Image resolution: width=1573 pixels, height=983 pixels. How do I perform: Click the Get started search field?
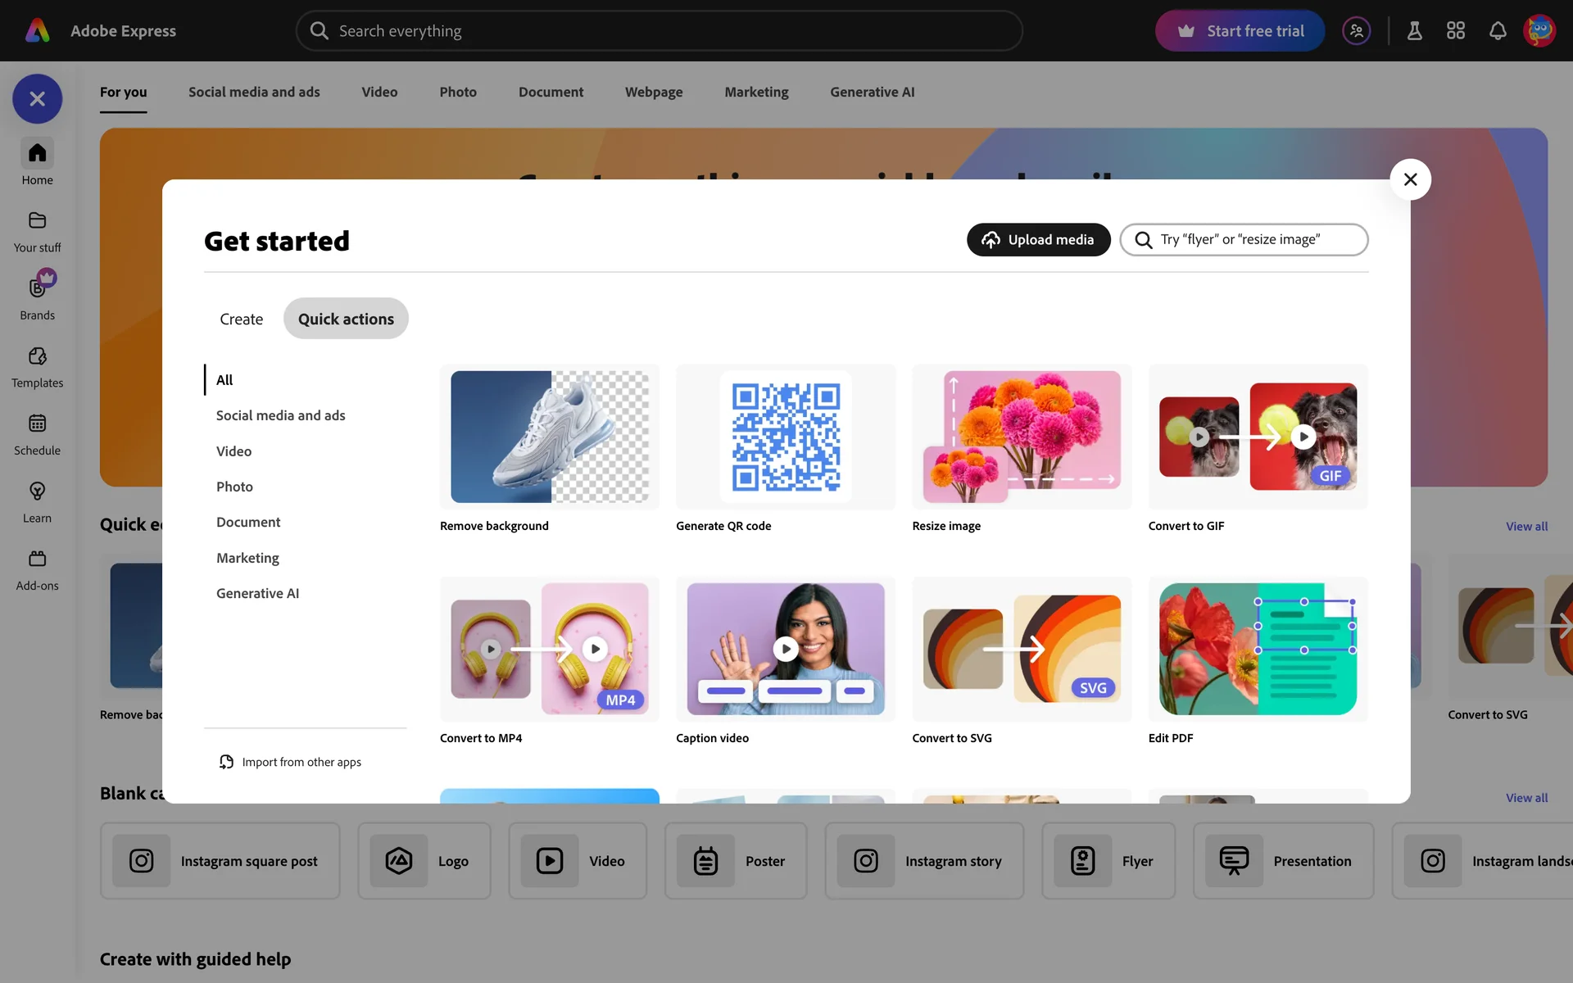[1253, 240]
